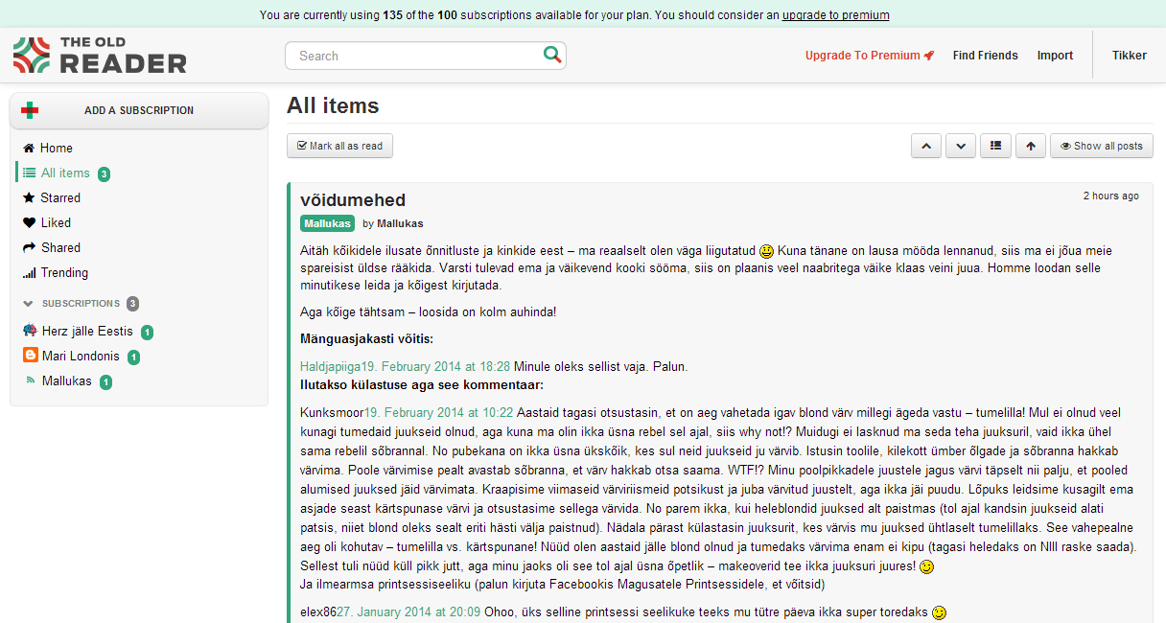The width and height of the screenshot is (1166, 623).
Task: Mark all as read
Action: point(339,146)
